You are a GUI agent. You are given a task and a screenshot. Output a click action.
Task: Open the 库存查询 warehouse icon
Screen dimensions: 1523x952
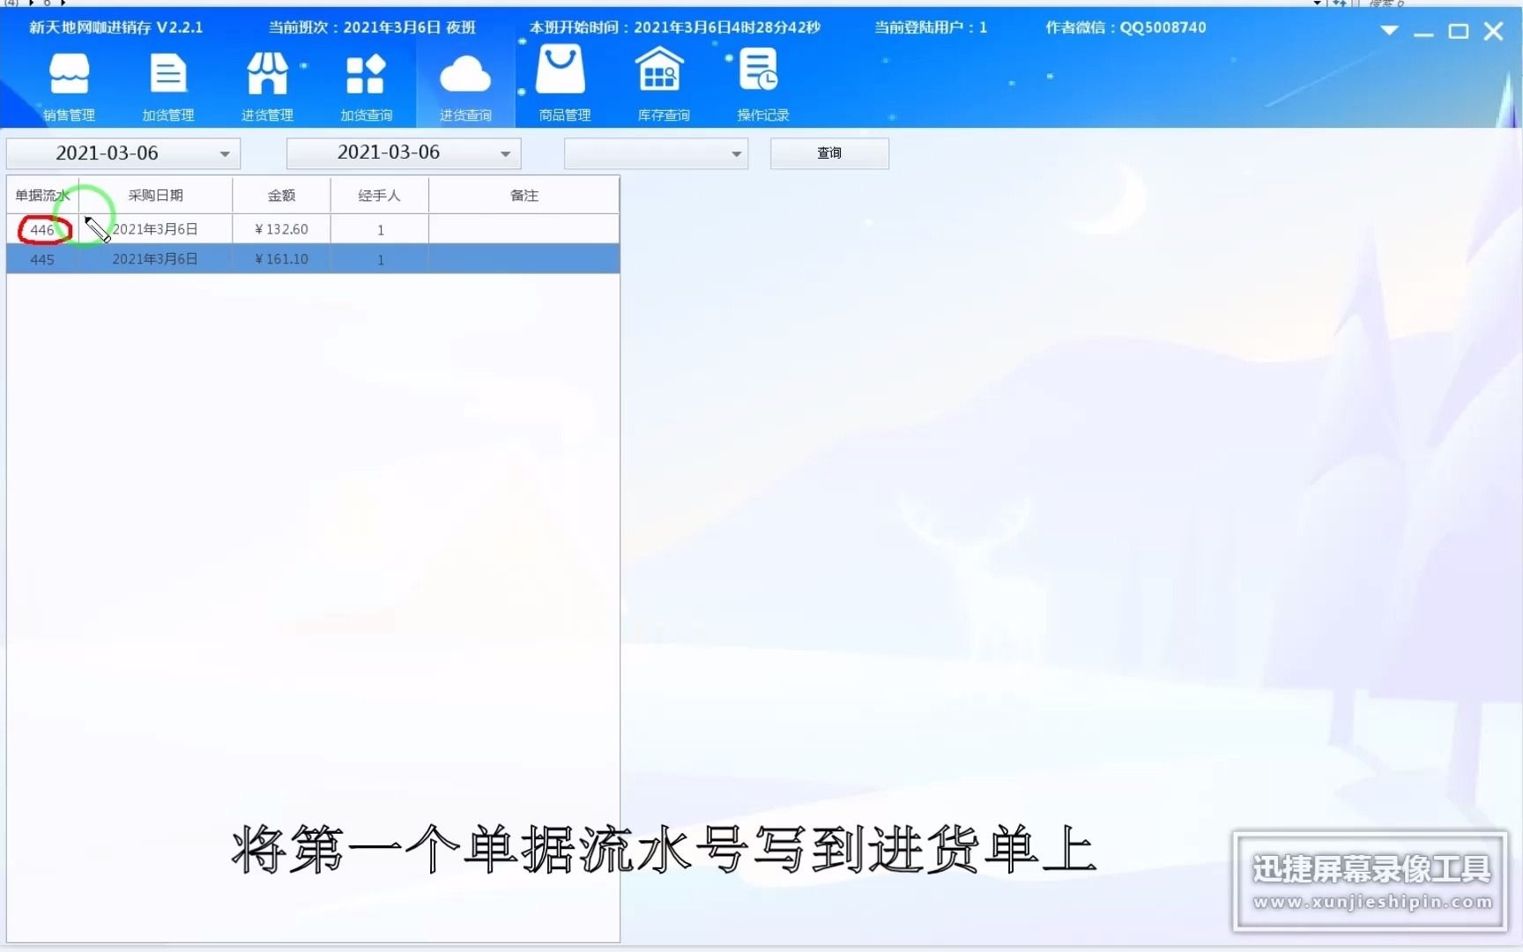click(x=664, y=86)
